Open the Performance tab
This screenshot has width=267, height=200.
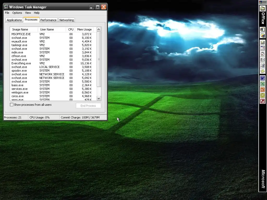click(x=48, y=20)
